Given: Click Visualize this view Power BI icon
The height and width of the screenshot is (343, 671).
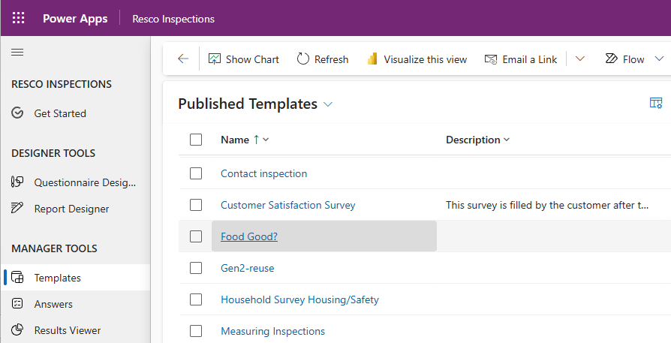Looking at the screenshot, I should click(x=372, y=59).
